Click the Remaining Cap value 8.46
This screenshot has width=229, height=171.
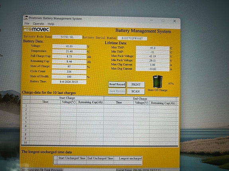(69, 61)
